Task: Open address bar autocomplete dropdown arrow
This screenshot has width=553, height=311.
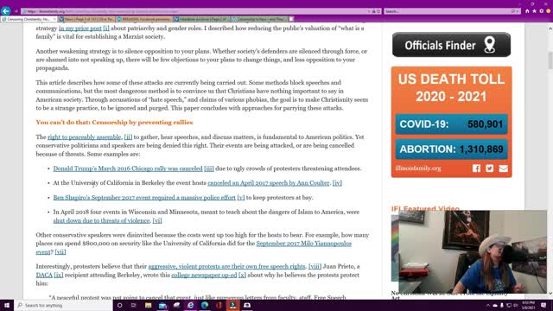Action: click(x=369, y=11)
